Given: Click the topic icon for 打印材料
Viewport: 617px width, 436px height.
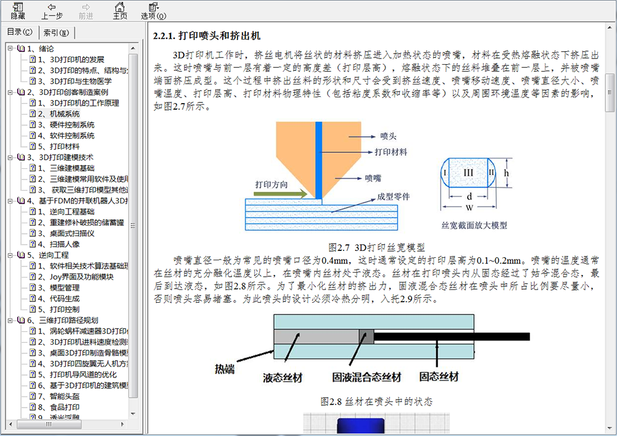Looking at the screenshot, I should tap(33, 146).
